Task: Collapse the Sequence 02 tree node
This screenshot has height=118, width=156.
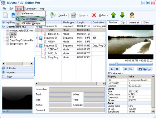Action: pyautogui.click(x=37, y=46)
